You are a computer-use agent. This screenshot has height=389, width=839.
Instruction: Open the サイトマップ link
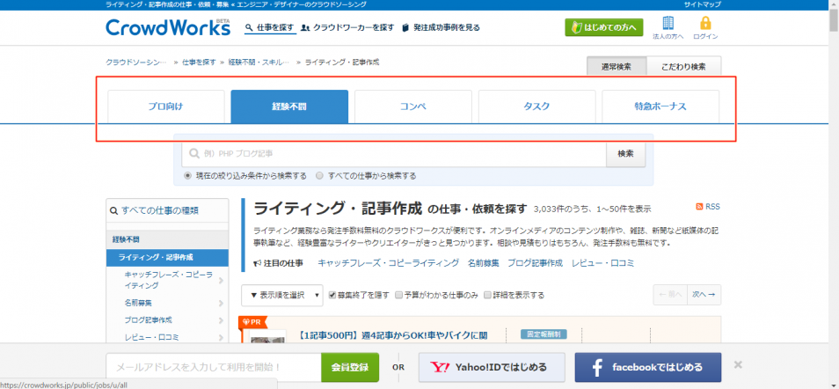point(702,4)
